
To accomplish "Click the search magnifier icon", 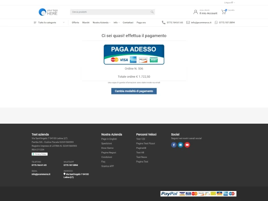I will click(x=152, y=12).
